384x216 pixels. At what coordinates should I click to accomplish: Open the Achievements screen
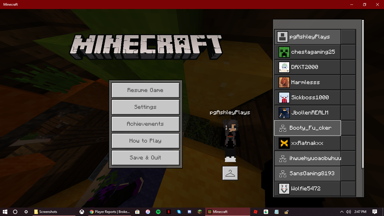146,124
